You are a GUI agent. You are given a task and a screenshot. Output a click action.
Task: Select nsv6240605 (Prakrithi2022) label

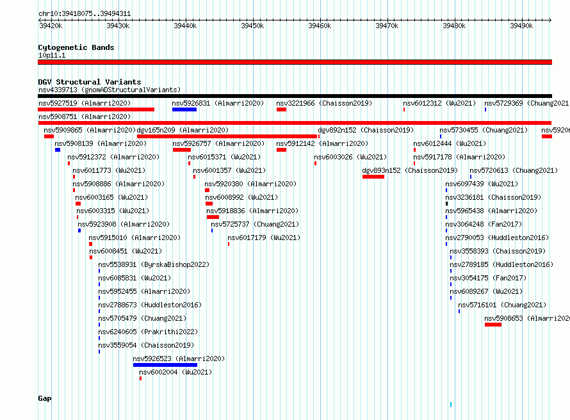tap(149, 332)
